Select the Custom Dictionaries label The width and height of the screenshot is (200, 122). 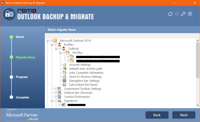77,97
